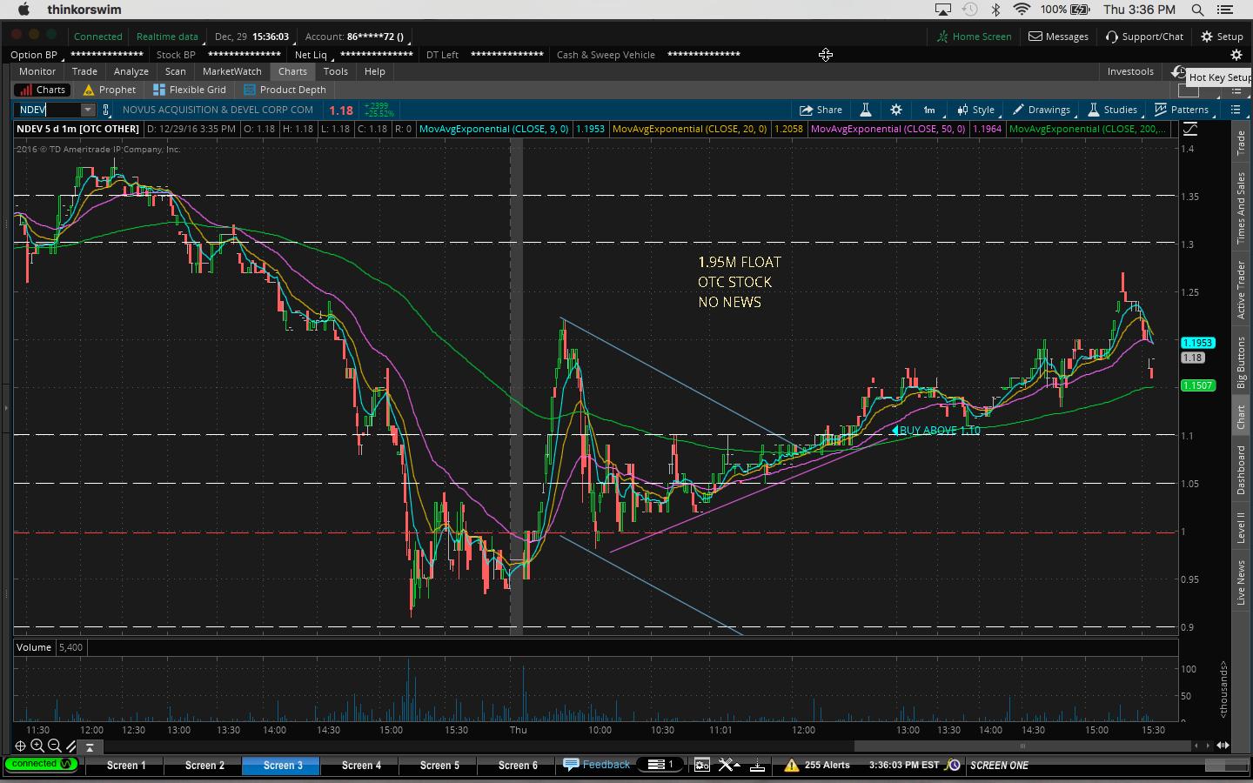Switch to Screen 4
The image size is (1253, 783).
tap(361, 766)
